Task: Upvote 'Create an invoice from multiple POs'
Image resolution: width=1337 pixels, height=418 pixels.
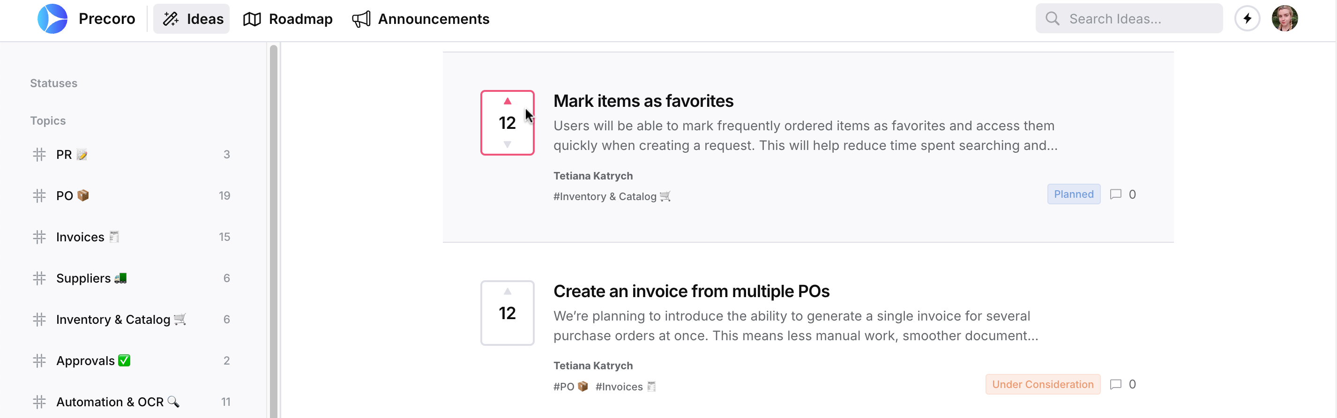Action: [507, 291]
